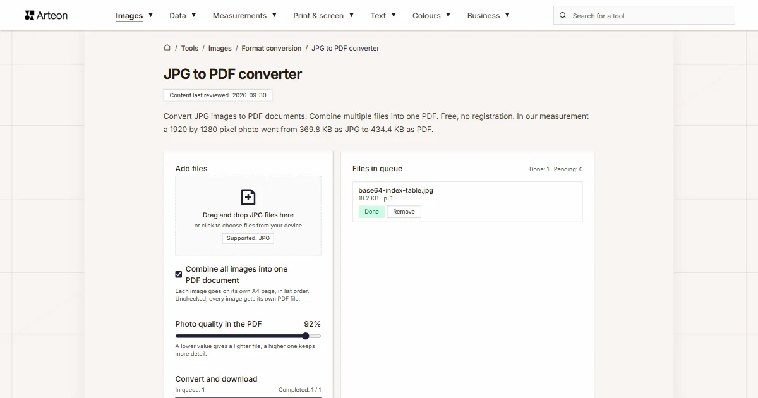Click the 'Files in queue' heading

pyautogui.click(x=377, y=169)
